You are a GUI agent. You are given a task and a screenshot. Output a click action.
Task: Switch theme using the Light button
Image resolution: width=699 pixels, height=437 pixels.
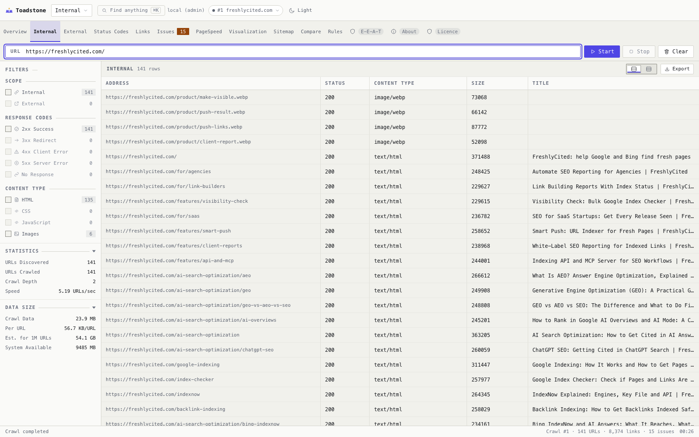click(x=301, y=10)
